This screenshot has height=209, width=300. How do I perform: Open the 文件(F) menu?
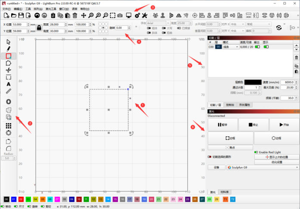point(6,9)
